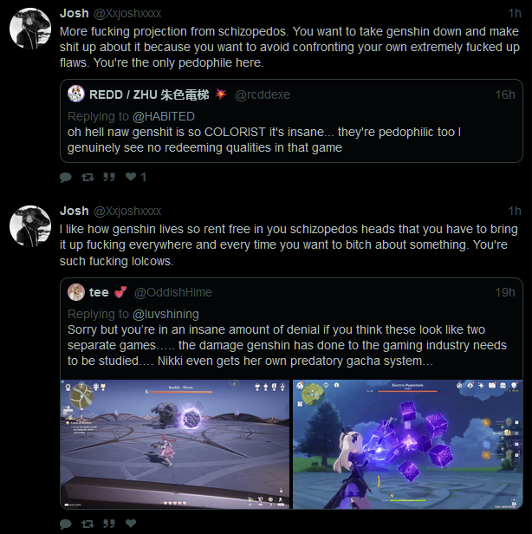
Task: Click the quote icon under the second tweet
Action: (x=109, y=524)
